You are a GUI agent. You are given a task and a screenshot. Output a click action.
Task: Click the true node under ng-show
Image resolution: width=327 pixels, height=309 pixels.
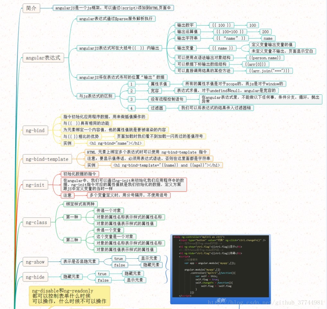pyautogui.click(x=119, y=259)
